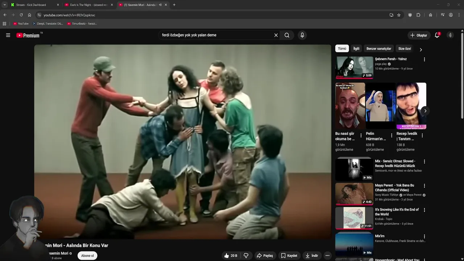This screenshot has width=464, height=261.
Task: Save video to playlist with Kaydet
Action: tap(289, 256)
